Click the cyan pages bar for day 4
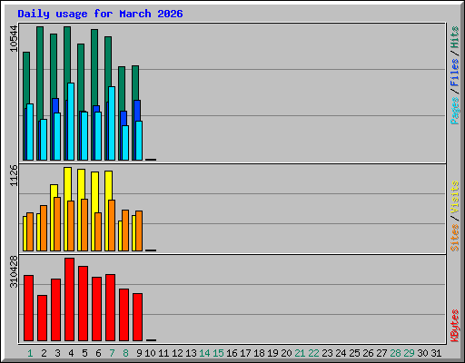Viewport: 465px width, 363px height. tap(71, 122)
